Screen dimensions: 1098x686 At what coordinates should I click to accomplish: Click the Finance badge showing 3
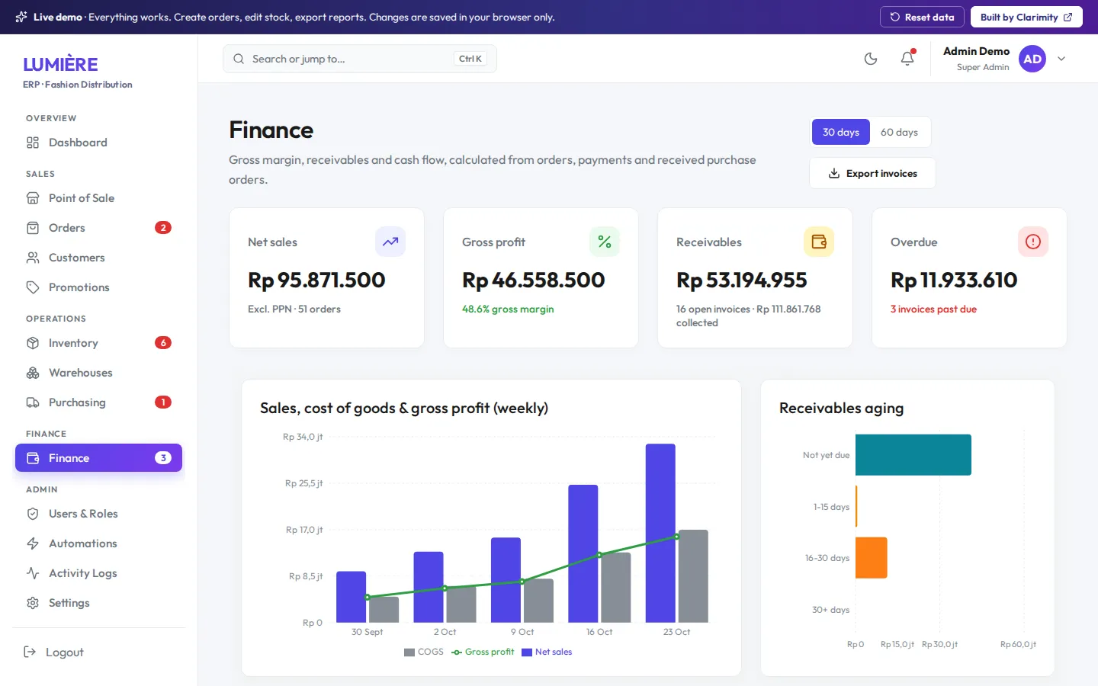click(163, 458)
